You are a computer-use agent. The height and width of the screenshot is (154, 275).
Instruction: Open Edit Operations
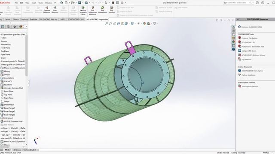click(103, 10)
